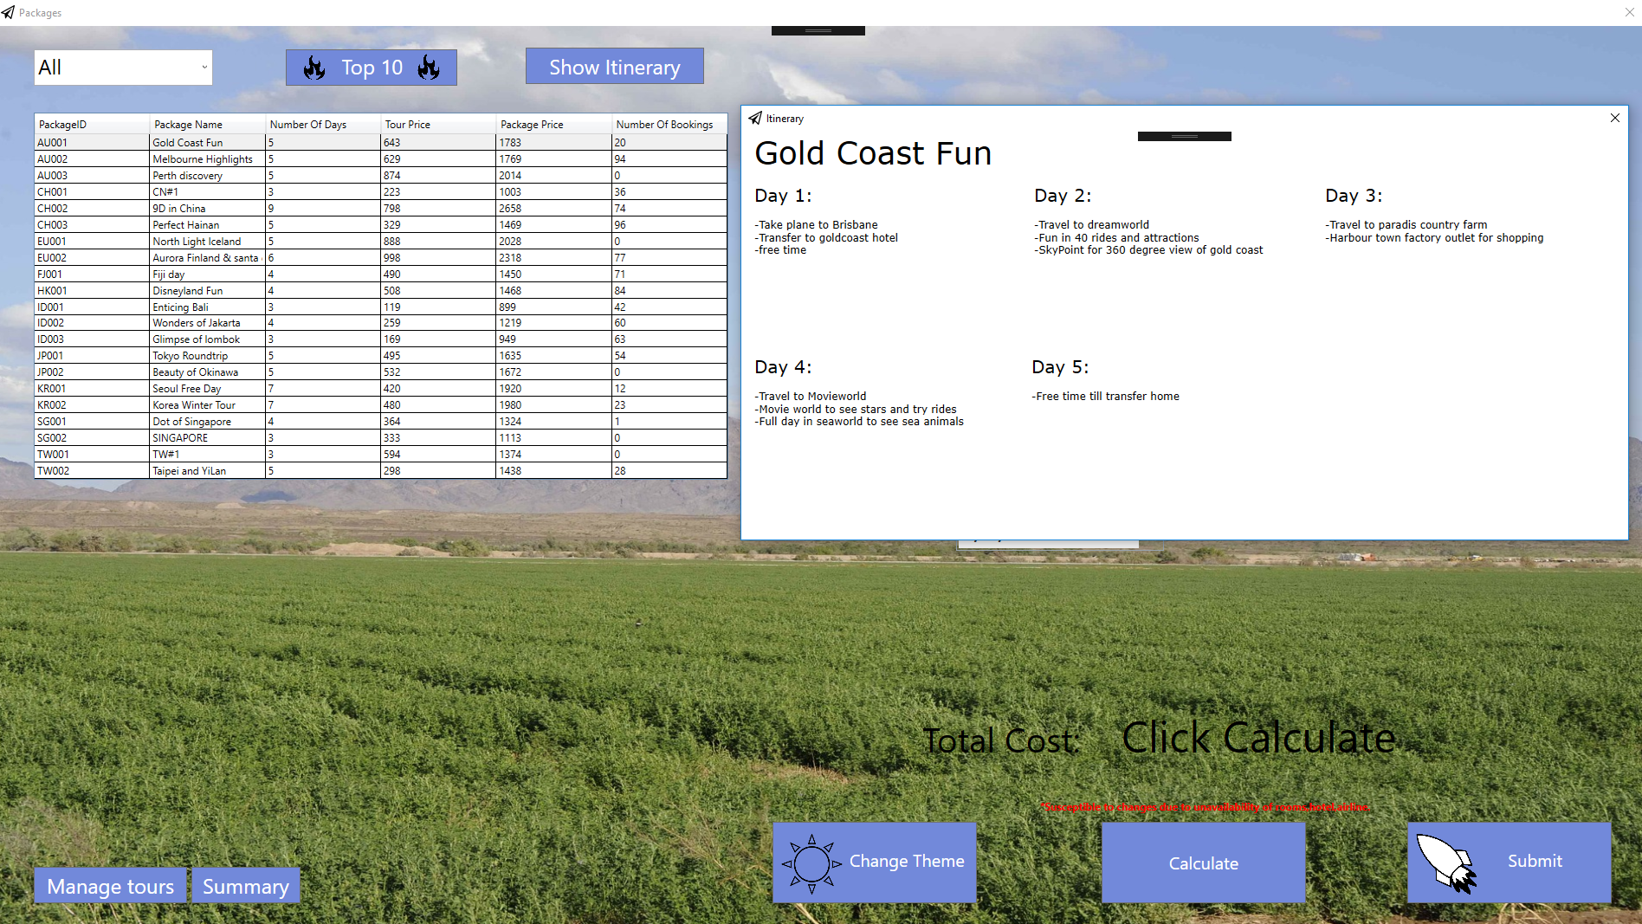Click the paper plane icon in Itinerary window
Screen dimensions: 1642x924
tap(755, 119)
